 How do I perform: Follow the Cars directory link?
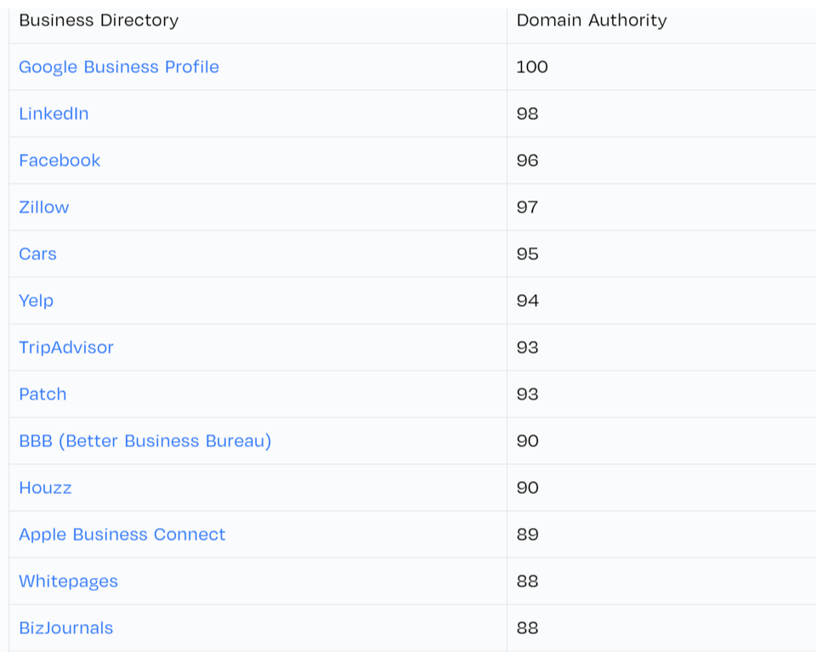37,254
